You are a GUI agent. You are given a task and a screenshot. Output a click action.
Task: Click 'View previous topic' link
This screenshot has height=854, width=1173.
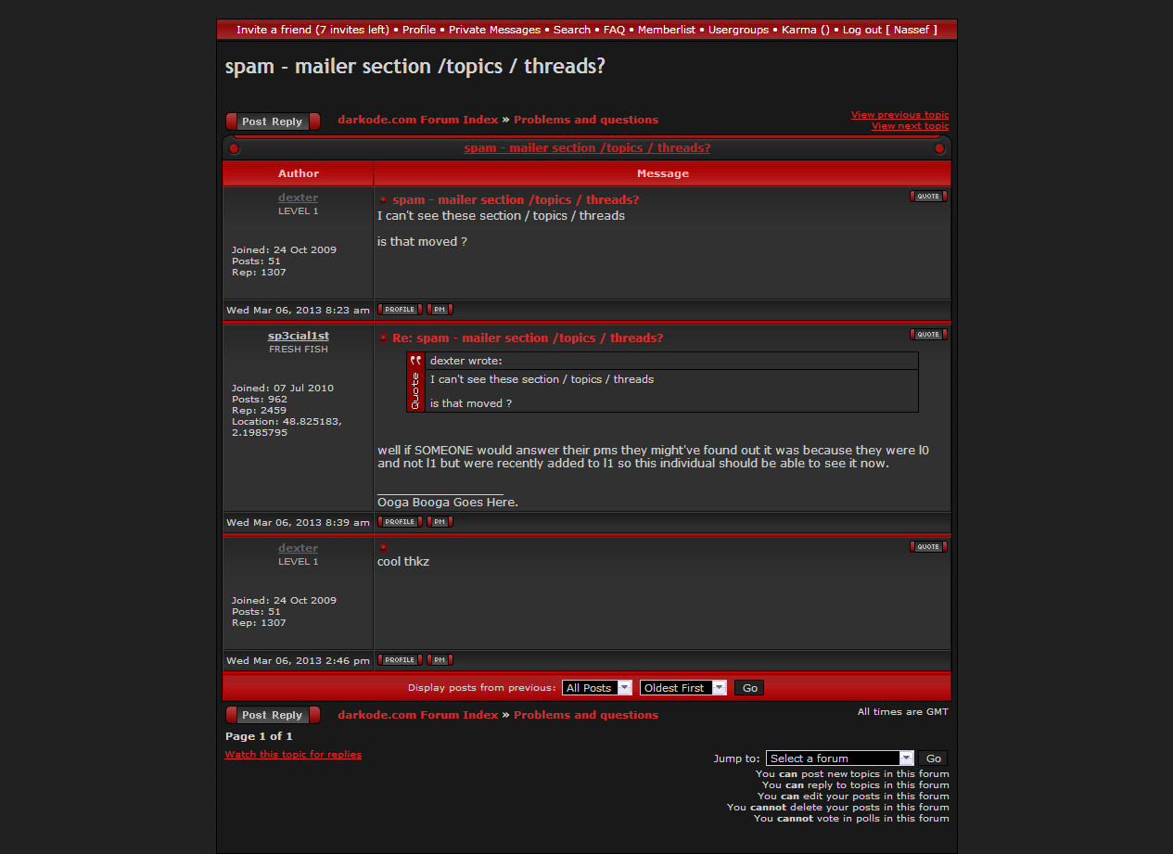click(899, 115)
